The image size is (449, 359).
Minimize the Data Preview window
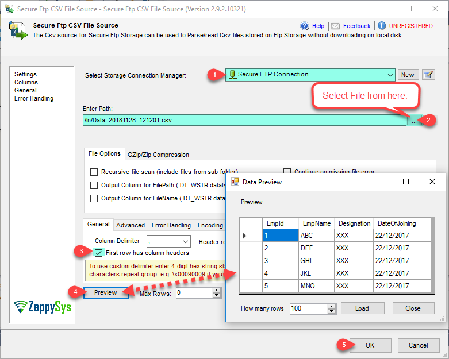pos(380,182)
